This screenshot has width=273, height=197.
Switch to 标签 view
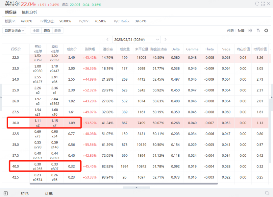pos(241,30)
